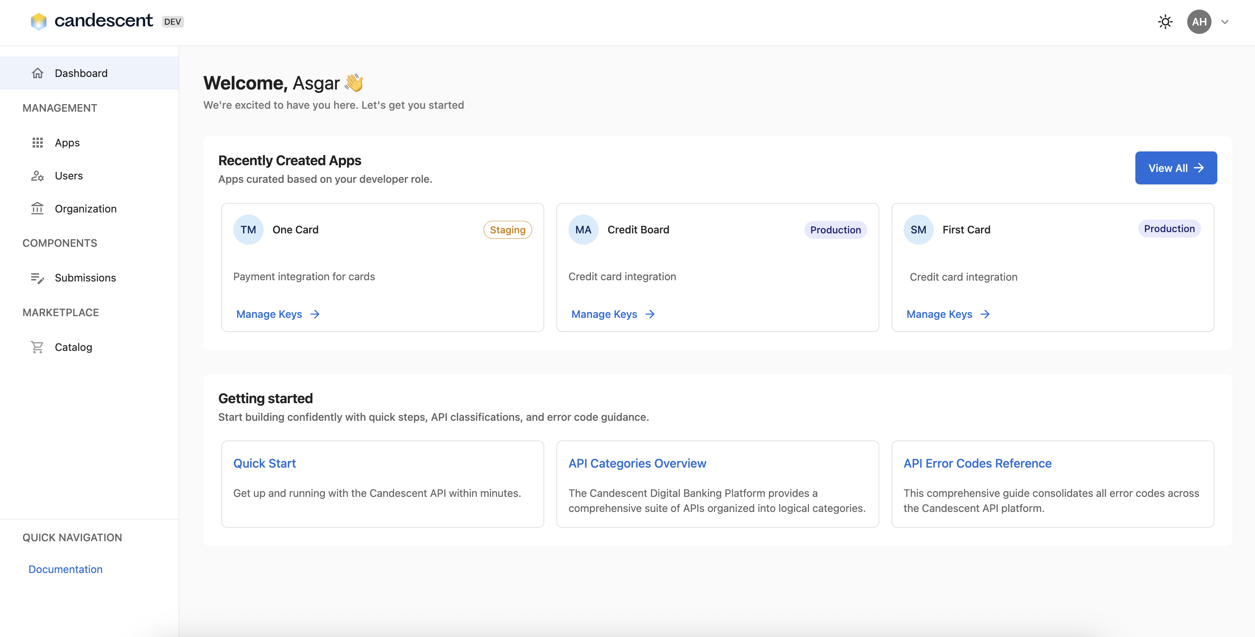Click the Dashboard home icon
Screen dimensions: 1255x637
click(x=38, y=73)
